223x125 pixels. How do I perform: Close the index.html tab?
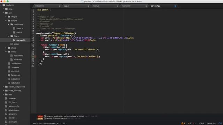[x=60, y=6]
